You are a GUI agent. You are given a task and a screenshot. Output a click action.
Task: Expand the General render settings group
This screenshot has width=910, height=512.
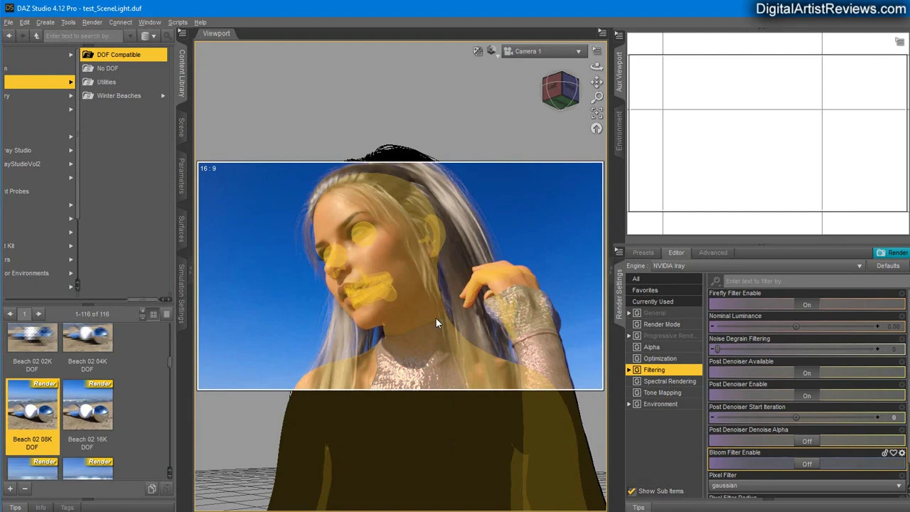pos(629,313)
